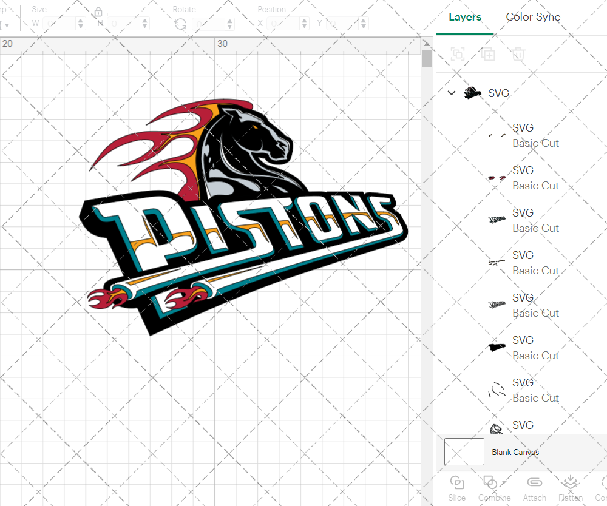Click the Slice tool icon
This screenshot has width=607, height=506.
pos(457,483)
